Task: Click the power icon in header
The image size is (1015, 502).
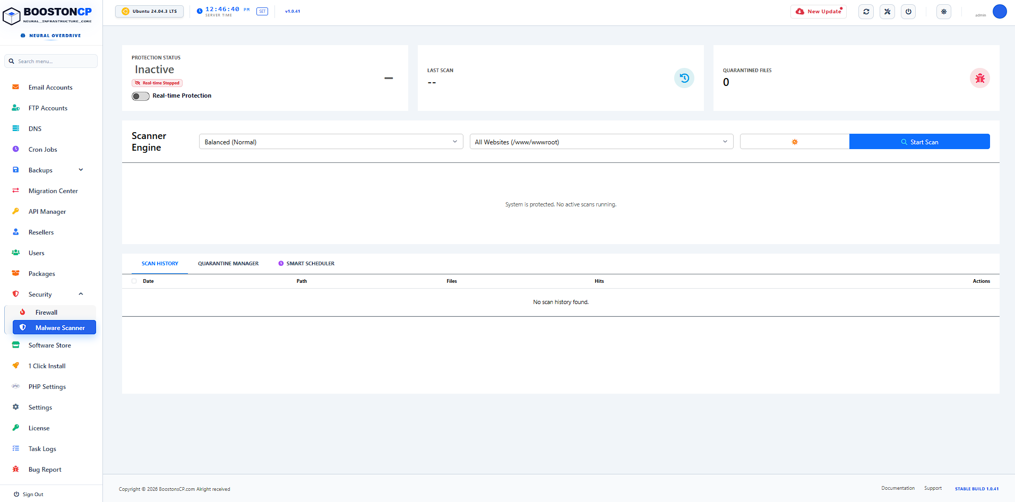Action: 908,12
